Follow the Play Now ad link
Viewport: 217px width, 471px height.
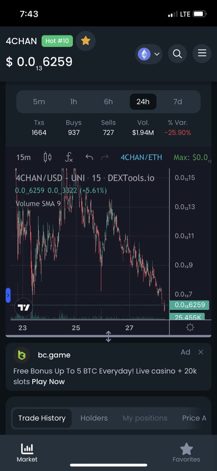(x=48, y=382)
